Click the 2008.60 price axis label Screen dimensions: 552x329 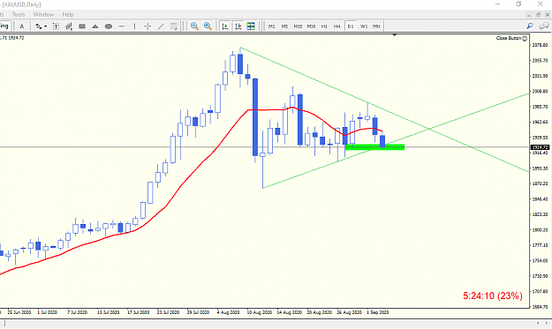540,92
